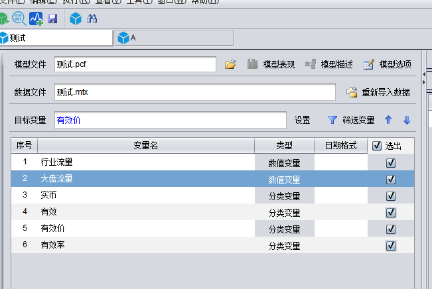Click the binoculars find icon
432x289 pixels.
click(92, 19)
